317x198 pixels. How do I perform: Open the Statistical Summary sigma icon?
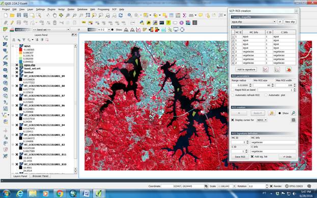point(184,15)
